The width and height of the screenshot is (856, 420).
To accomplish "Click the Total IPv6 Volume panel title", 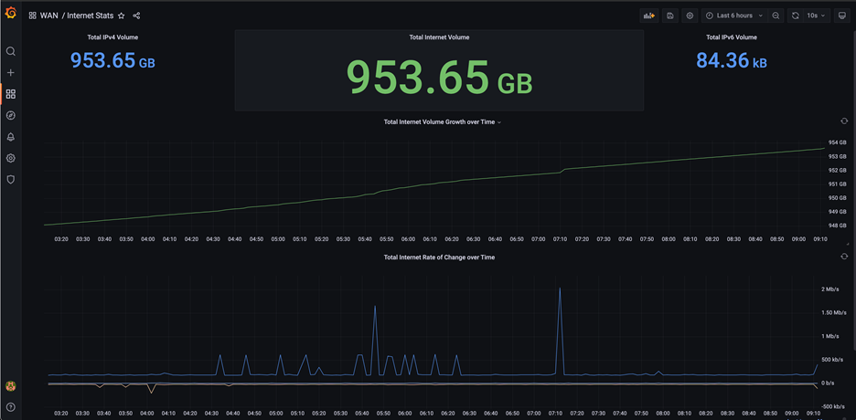I will pos(732,37).
